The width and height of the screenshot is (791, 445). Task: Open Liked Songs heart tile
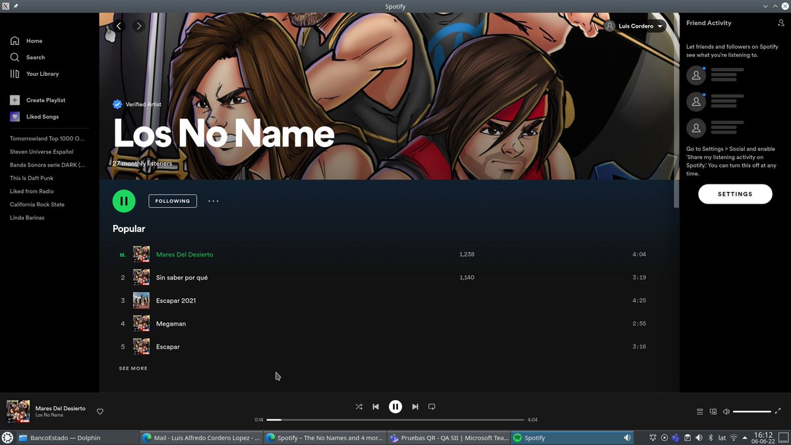15,117
